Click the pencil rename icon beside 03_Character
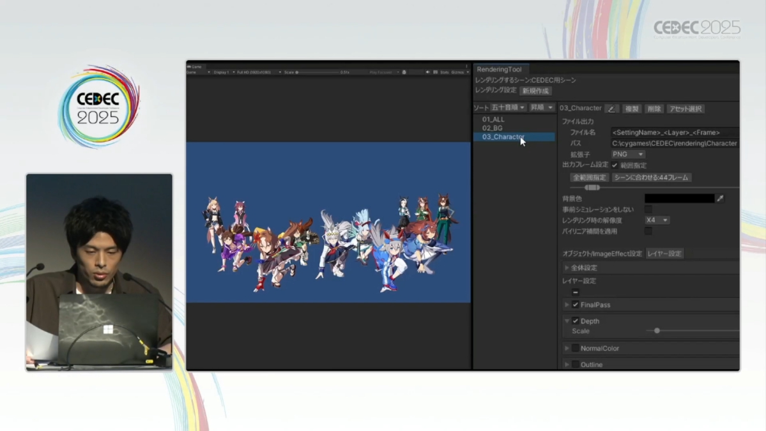 pyautogui.click(x=611, y=109)
